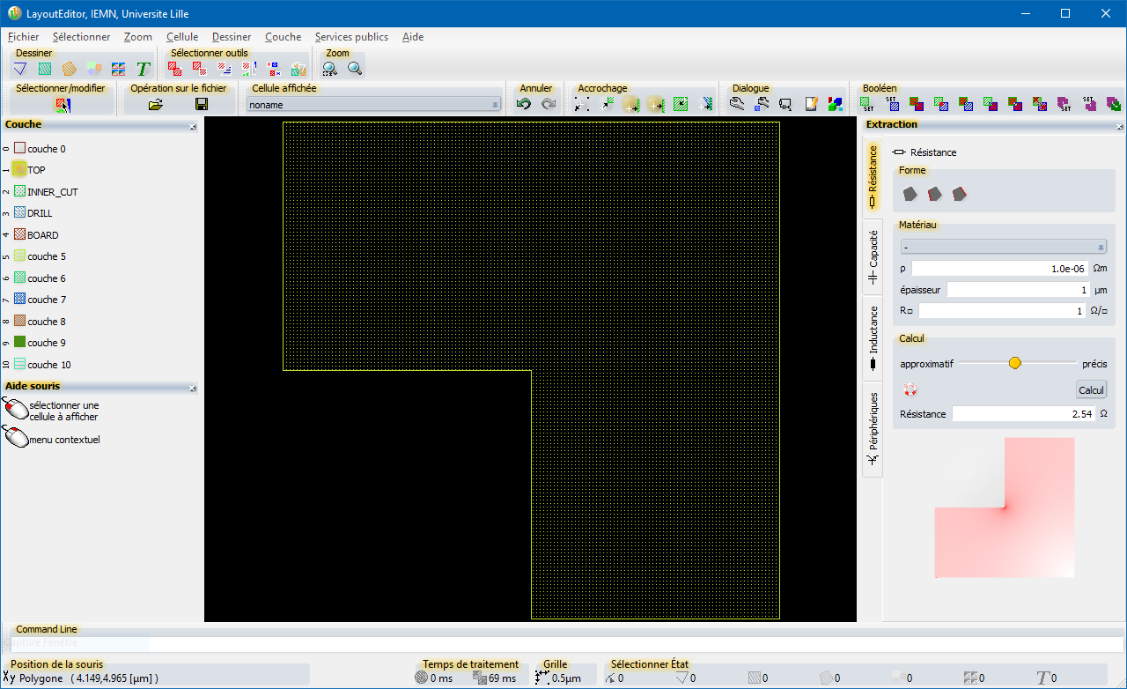Open the Cellule affichée noname dropdown
The width and height of the screenshot is (1127, 689).
[x=374, y=105]
